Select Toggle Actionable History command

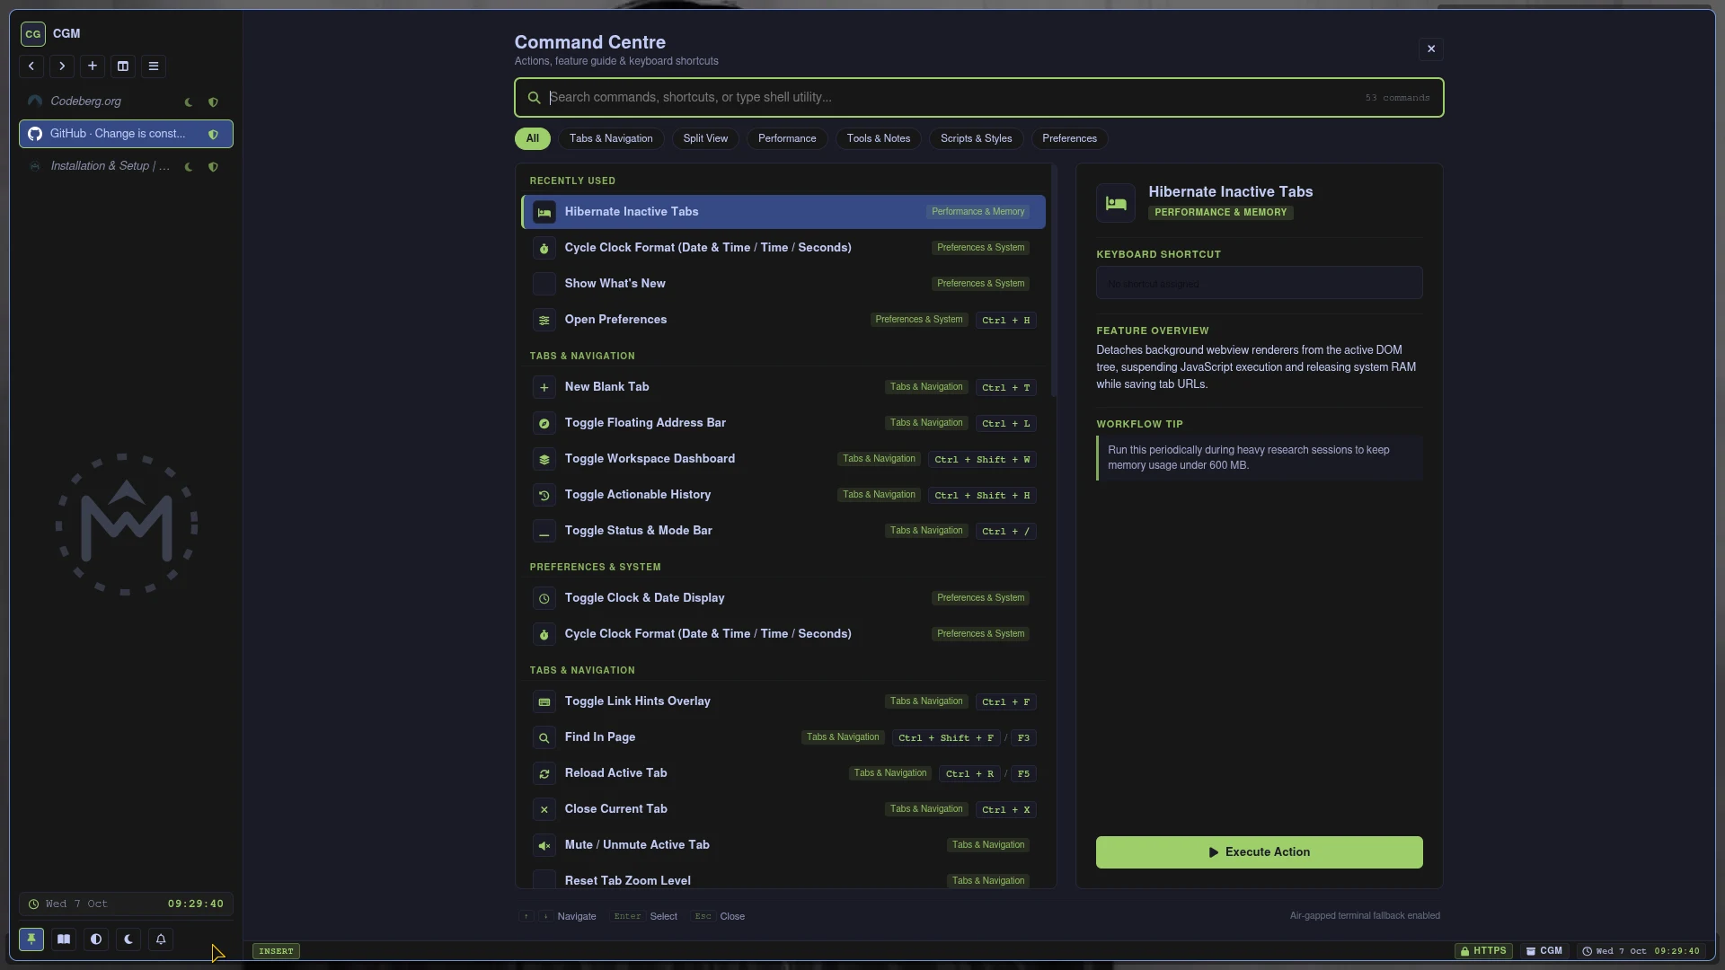point(783,495)
